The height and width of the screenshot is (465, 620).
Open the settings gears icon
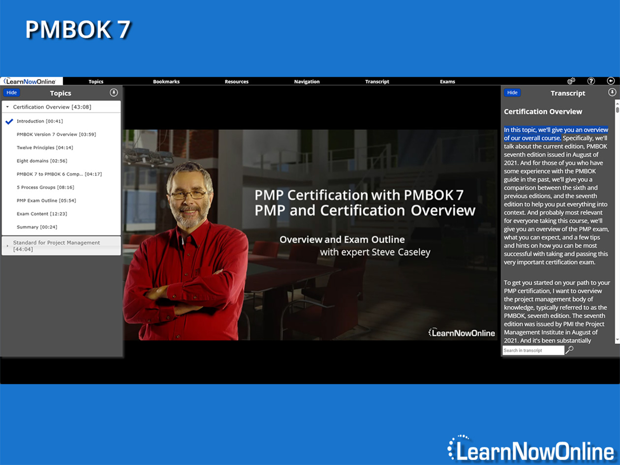click(571, 81)
